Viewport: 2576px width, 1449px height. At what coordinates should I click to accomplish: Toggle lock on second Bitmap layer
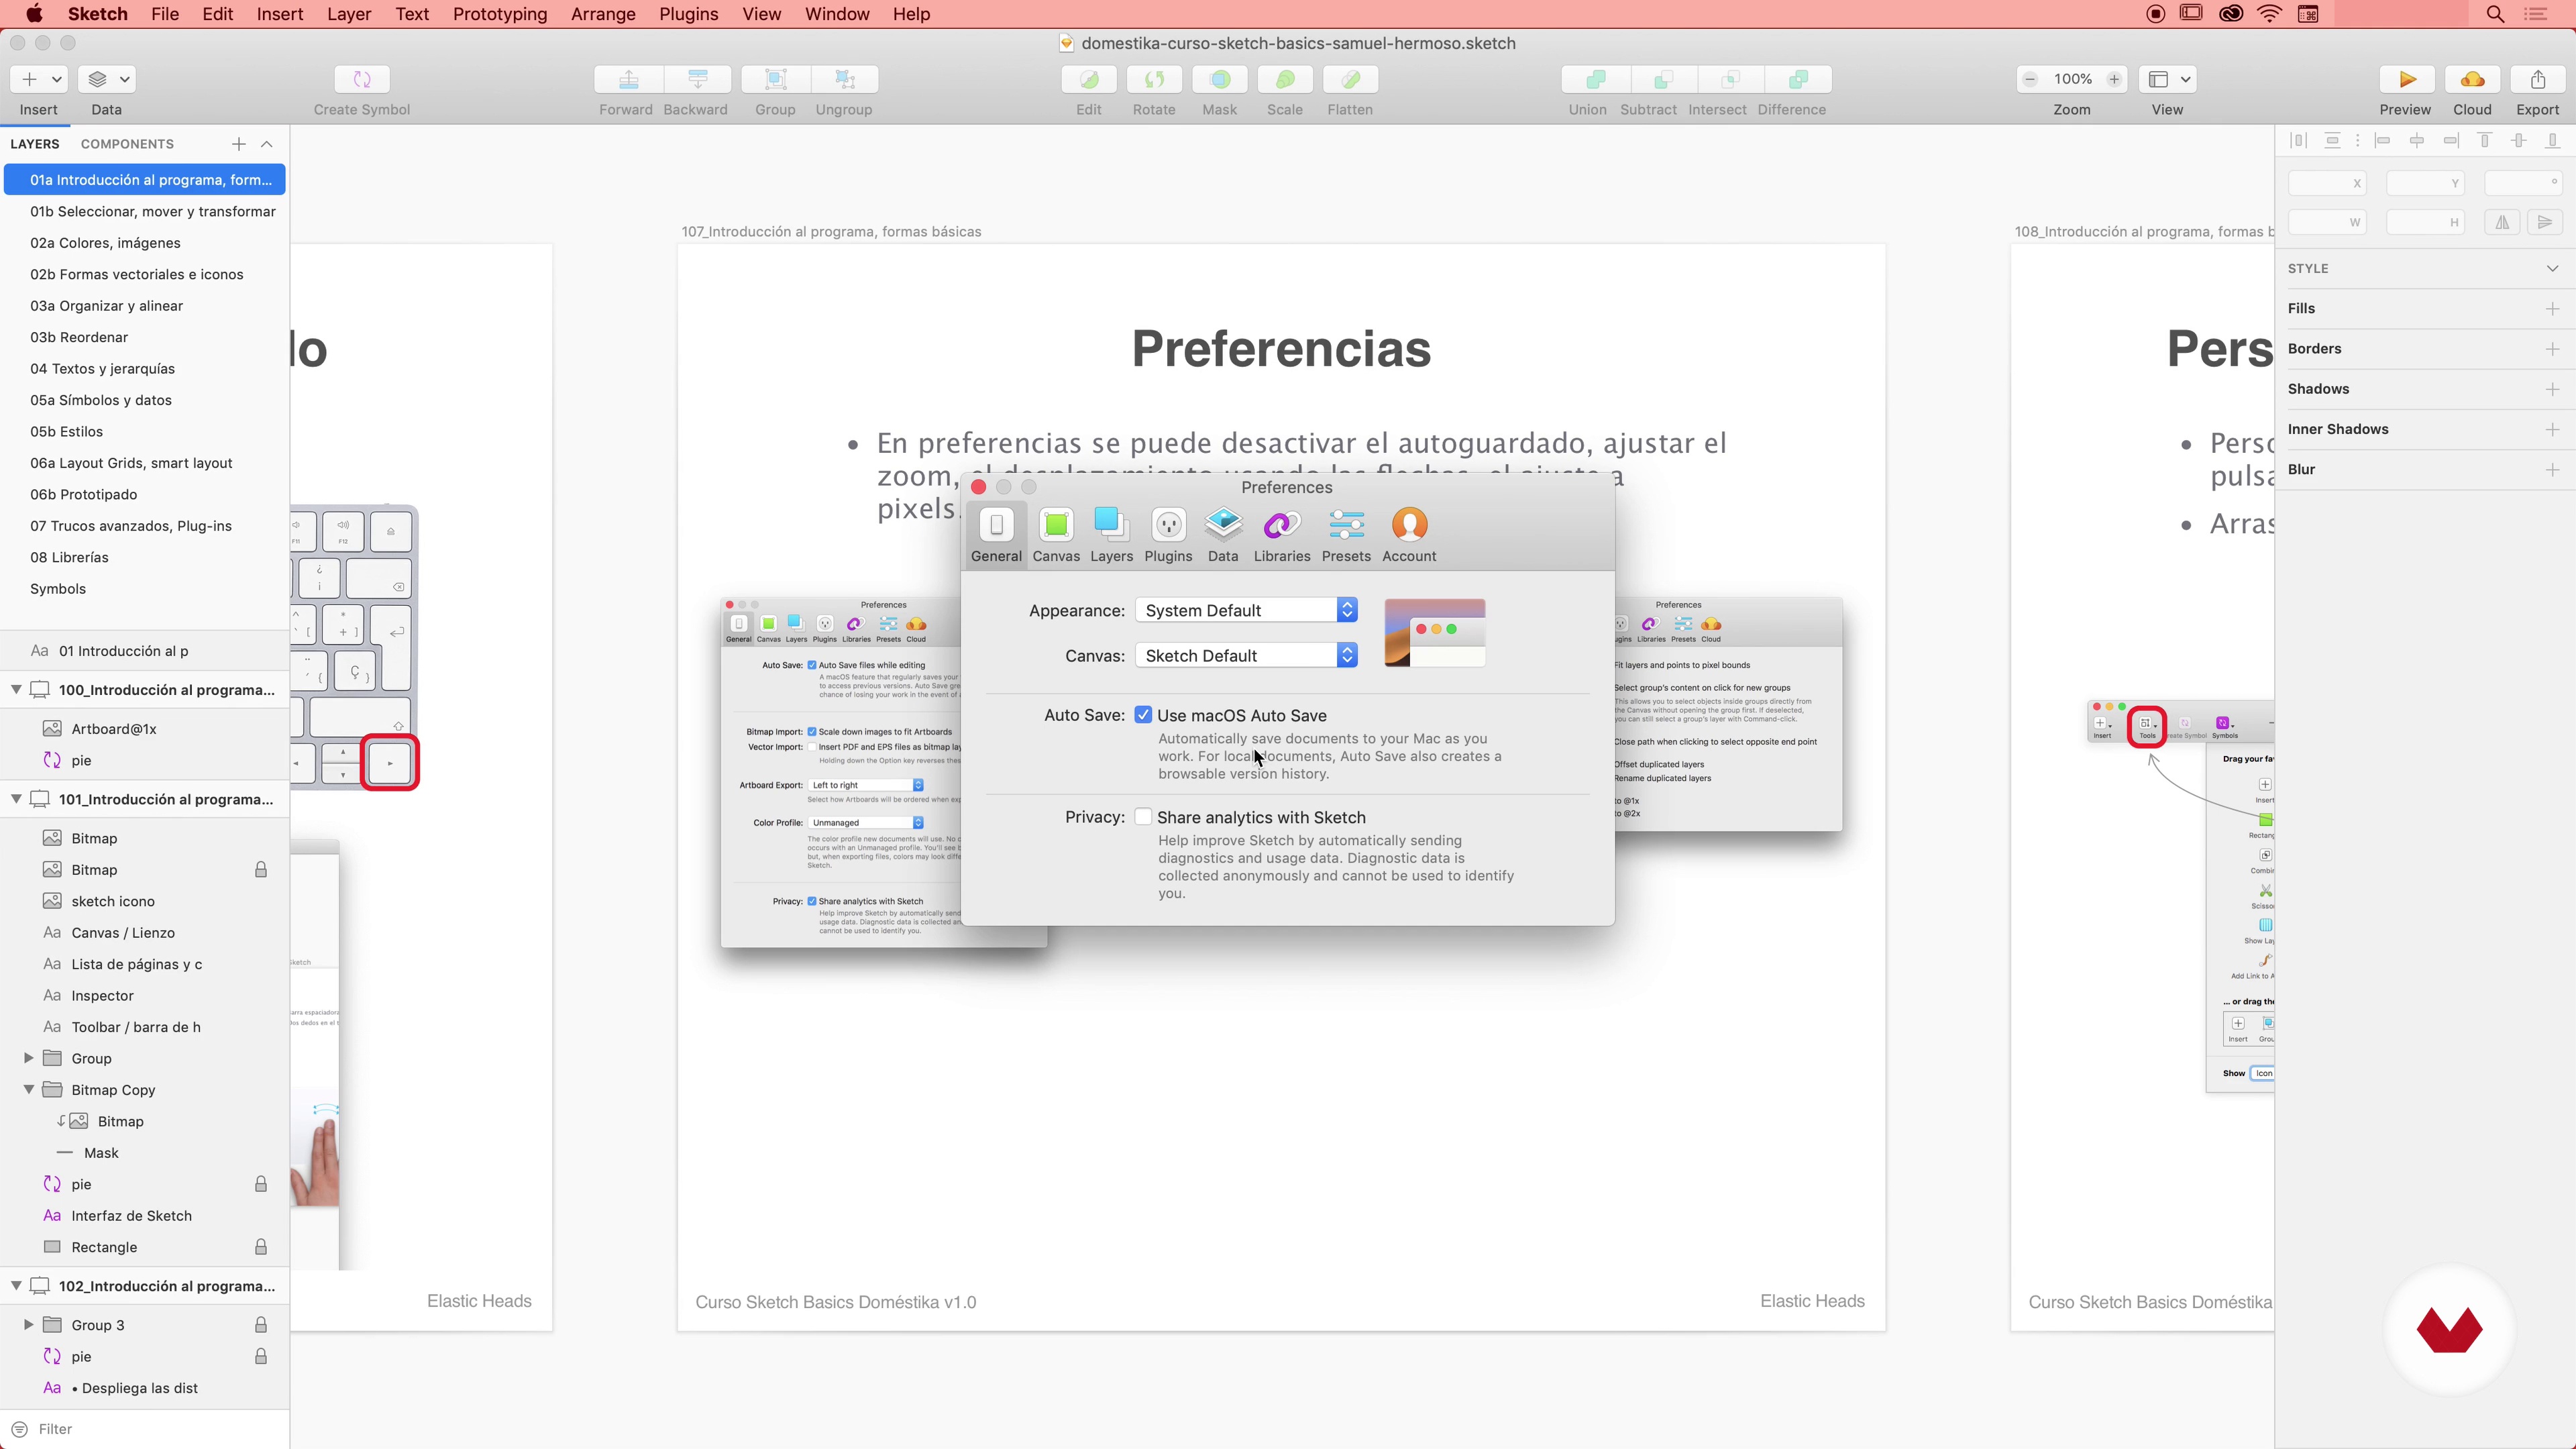pyautogui.click(x=261, y=870)
